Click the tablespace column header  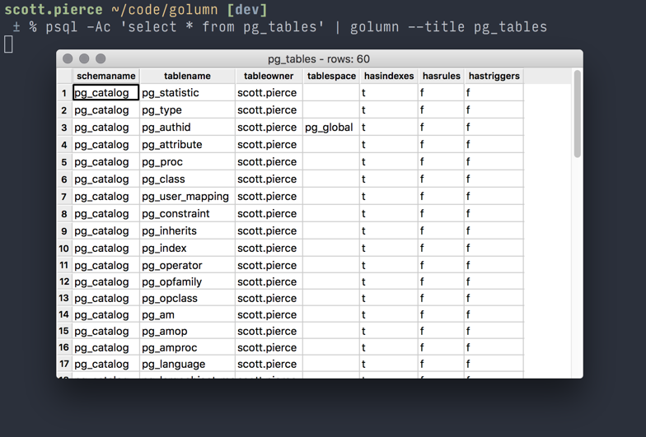(331, 76)
